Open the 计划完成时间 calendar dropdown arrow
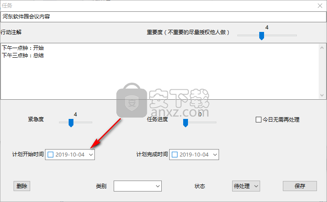 point(215,155)
